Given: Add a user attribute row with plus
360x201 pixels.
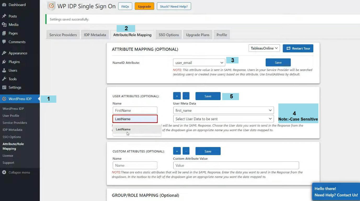Looking at the screenshot, I should coord(177,96).
